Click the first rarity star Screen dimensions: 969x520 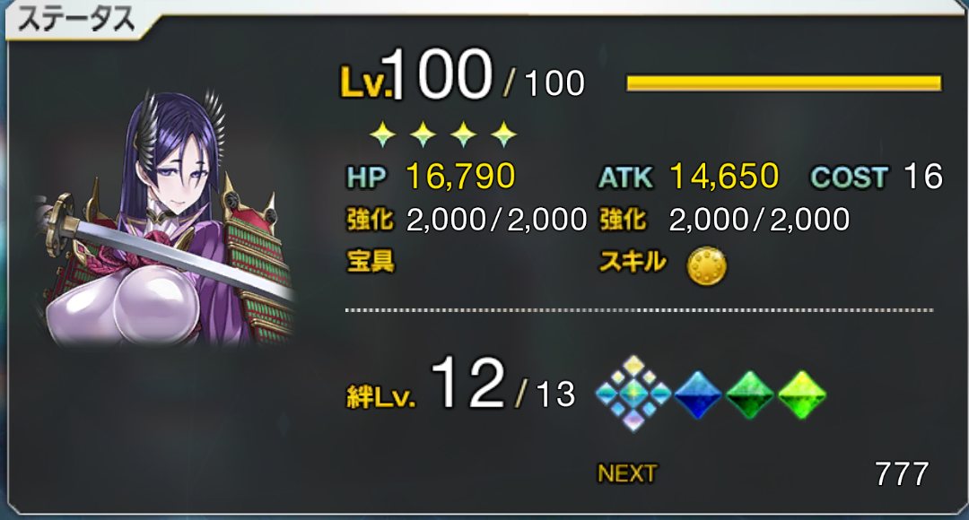(382, 134)
